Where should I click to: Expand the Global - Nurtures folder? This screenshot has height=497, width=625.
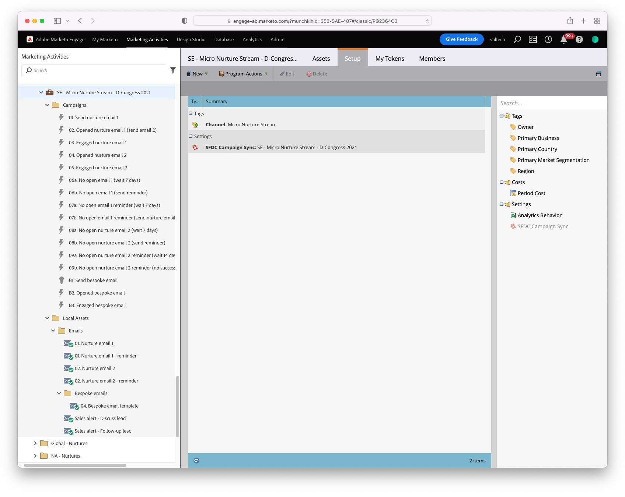35,443
